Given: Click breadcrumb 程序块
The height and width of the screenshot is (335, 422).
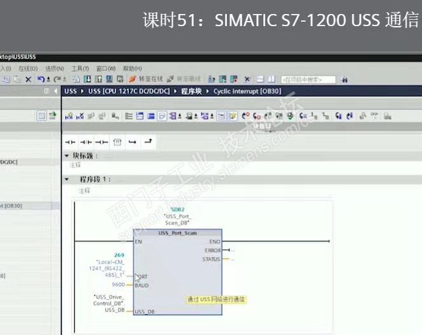Looking at the screenshot, I should [x=191, y=92].
